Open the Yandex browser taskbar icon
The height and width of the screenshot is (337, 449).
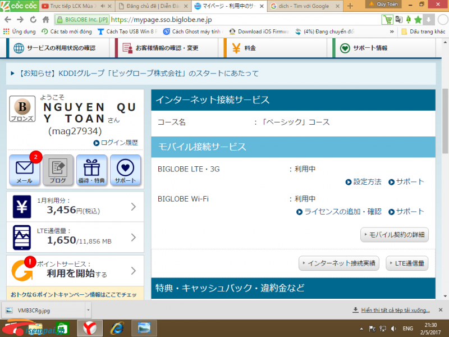point(90,329)
